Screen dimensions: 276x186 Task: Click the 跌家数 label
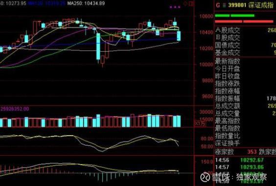point(267,152)
